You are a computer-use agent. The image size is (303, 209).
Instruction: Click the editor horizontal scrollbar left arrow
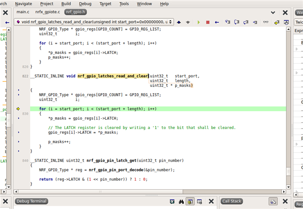coord(16,192)
